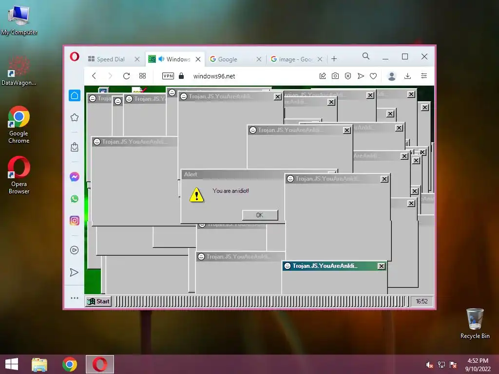The image size is (499, 374).
Task: Open ad blocker shield icon
Action: [x=348, y=75]
